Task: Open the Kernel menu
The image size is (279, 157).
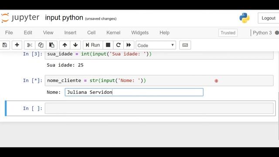Action: [x=113, y=33]
